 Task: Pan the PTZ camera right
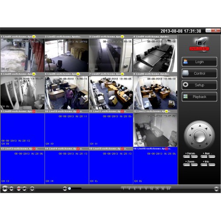coord(210,135)
